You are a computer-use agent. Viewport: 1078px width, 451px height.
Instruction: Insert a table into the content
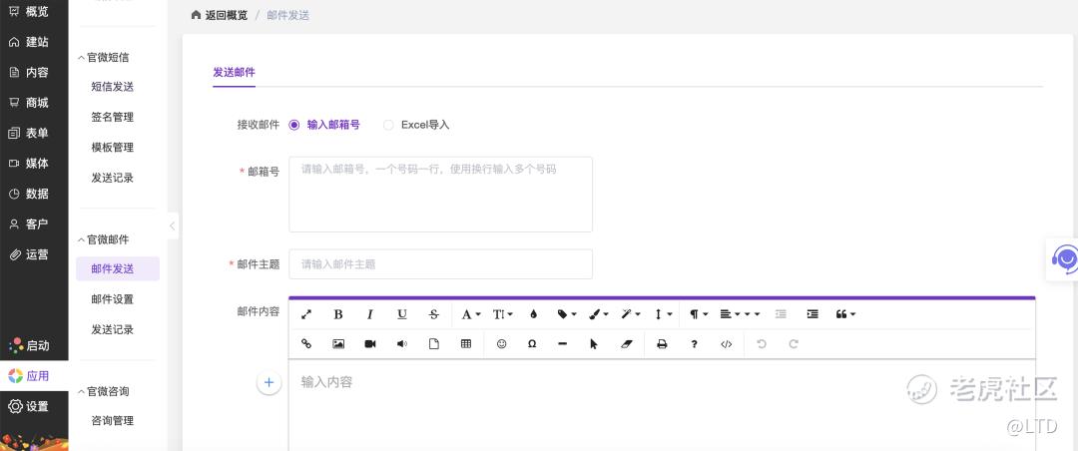point(465,344)
